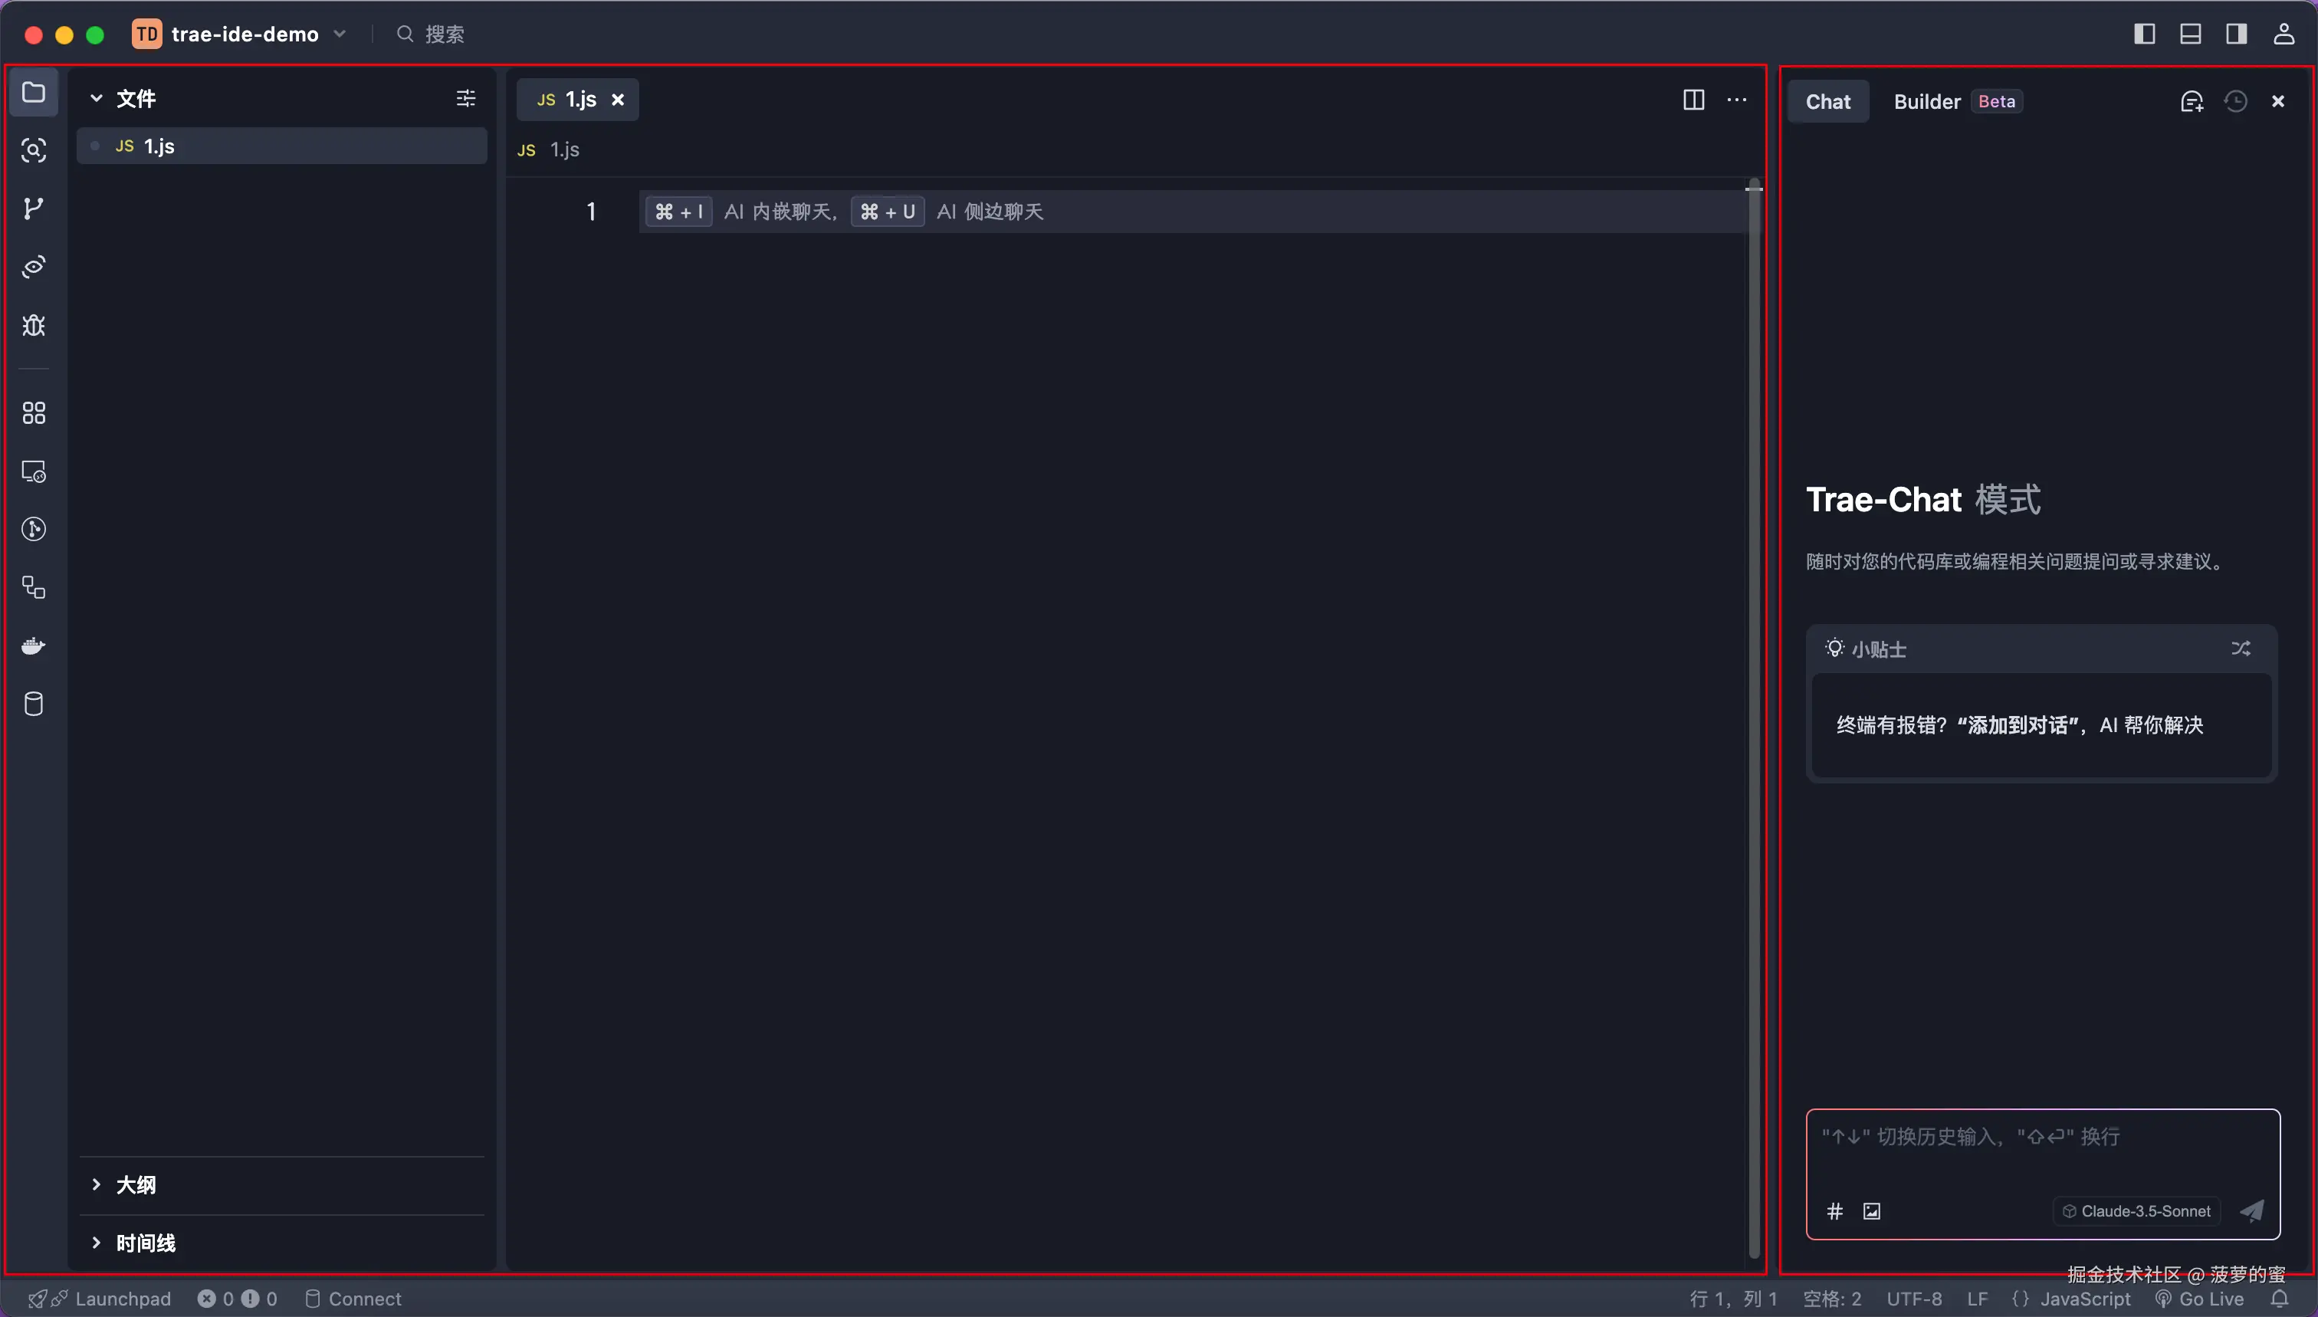The height and width of the screenshot is (1317, 2318).
Task: Toggle the right sidebar panel
Action: pos(2236,34)
